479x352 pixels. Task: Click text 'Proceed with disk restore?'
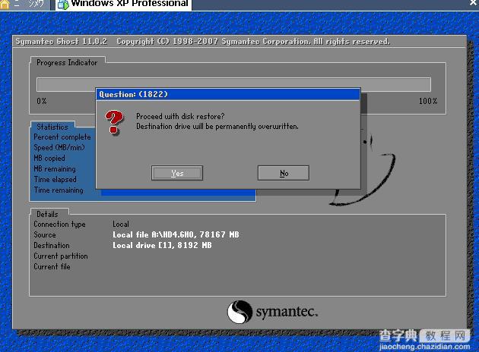pyautogui.click(x=180, y=116)
